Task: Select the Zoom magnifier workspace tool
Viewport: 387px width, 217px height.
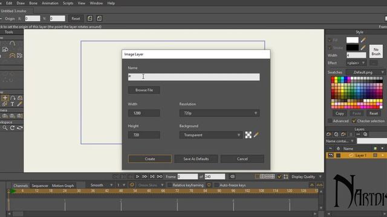Action: pos(5,128)
